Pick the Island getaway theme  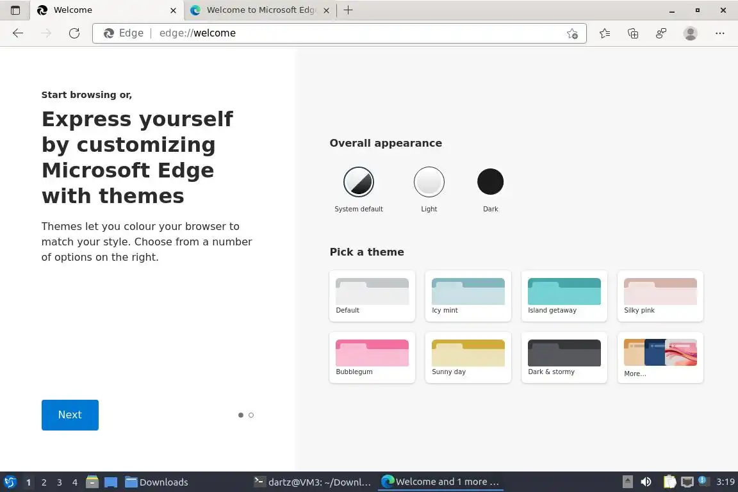point(564,296)
